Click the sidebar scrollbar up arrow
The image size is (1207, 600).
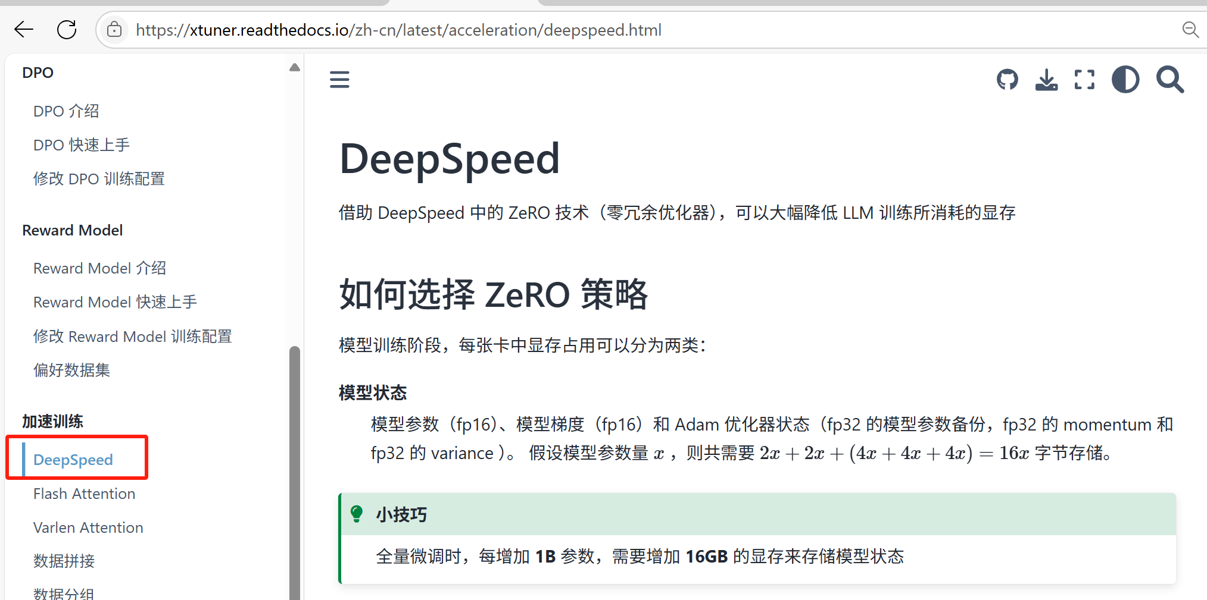(x=294, y=67)
